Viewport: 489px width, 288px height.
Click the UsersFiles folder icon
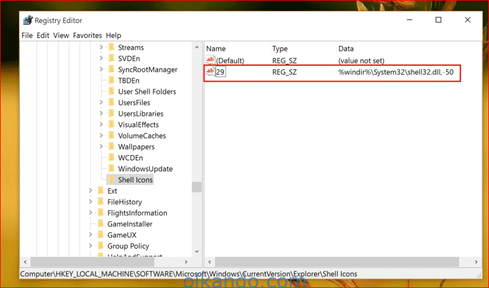111,102
